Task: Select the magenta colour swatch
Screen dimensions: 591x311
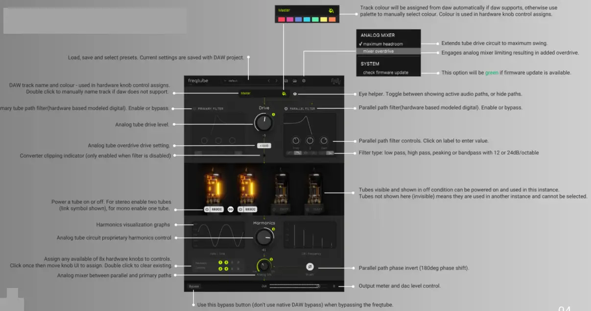Action: [290, 19]
